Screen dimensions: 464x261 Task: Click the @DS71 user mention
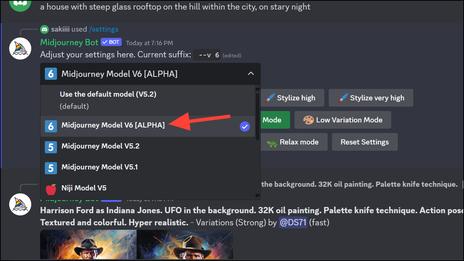point(293,222)
